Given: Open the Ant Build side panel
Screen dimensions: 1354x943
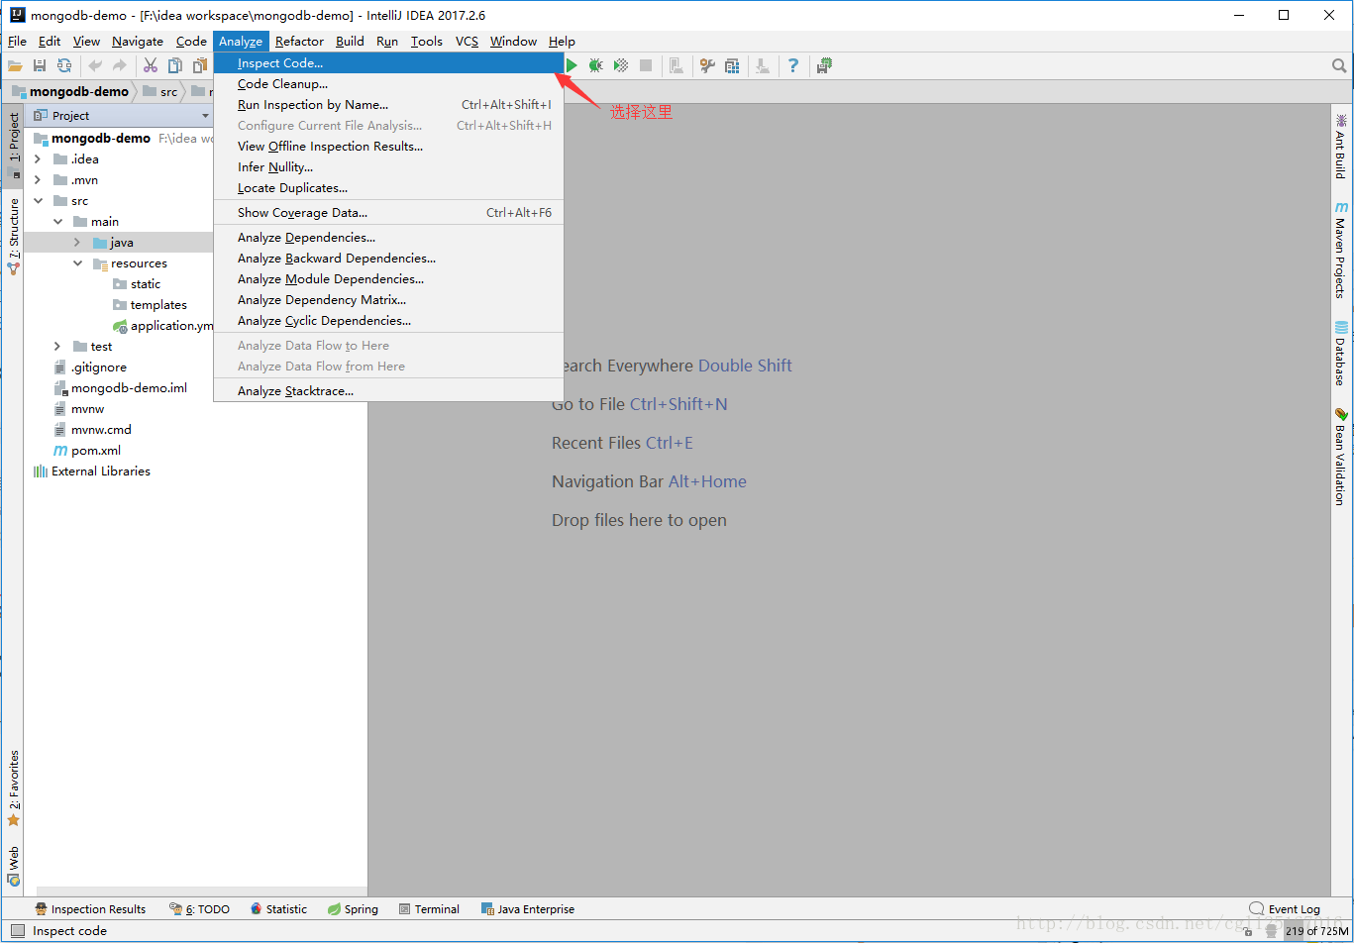Looking at the screenshot, I should 1341,147.
